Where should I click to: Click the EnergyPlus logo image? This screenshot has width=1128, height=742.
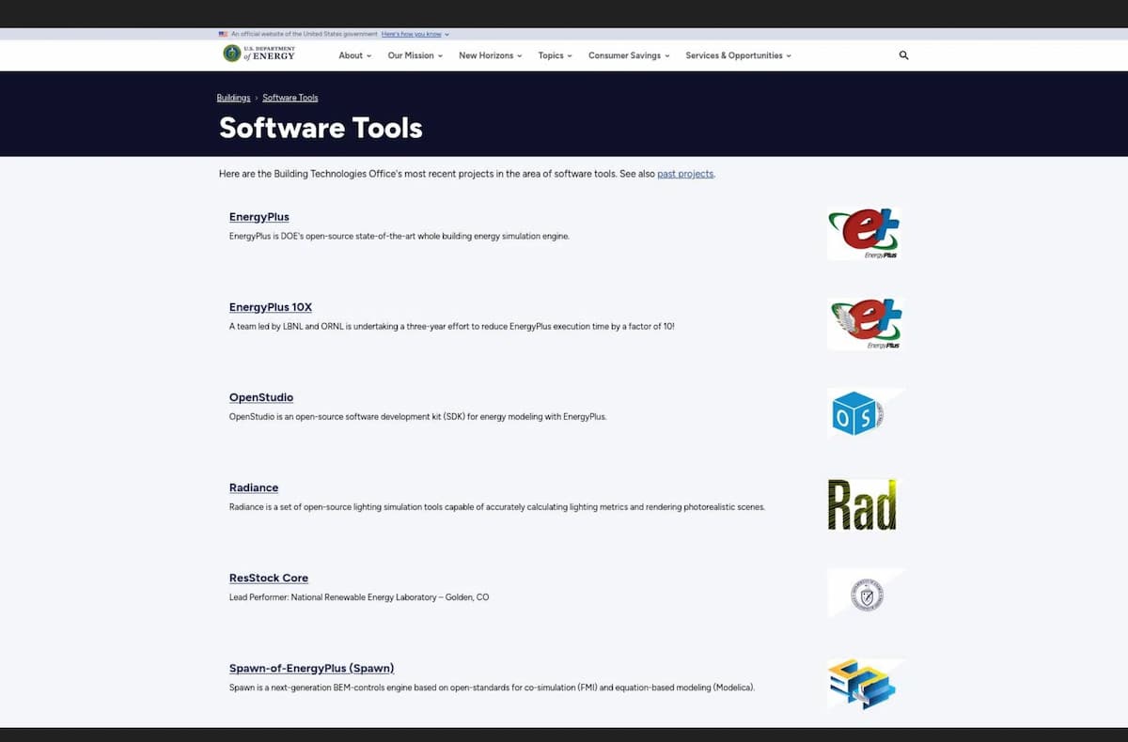tap(865, 234)
